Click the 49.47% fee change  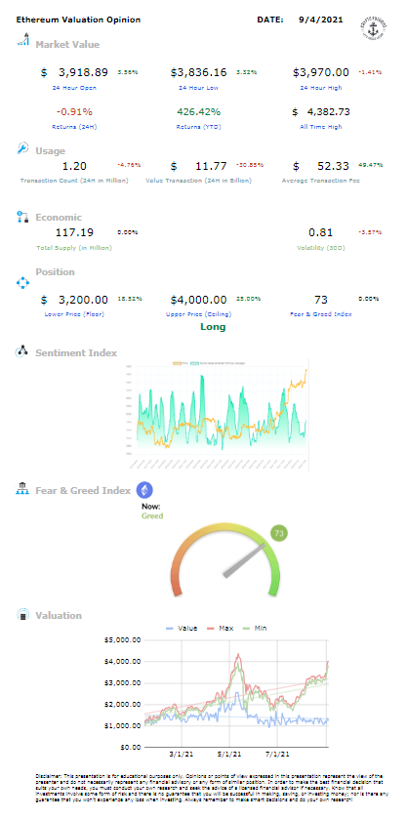370,165
